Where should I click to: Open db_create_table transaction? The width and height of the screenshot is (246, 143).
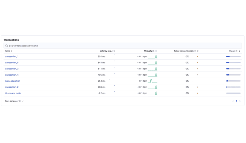pos(13,93)
